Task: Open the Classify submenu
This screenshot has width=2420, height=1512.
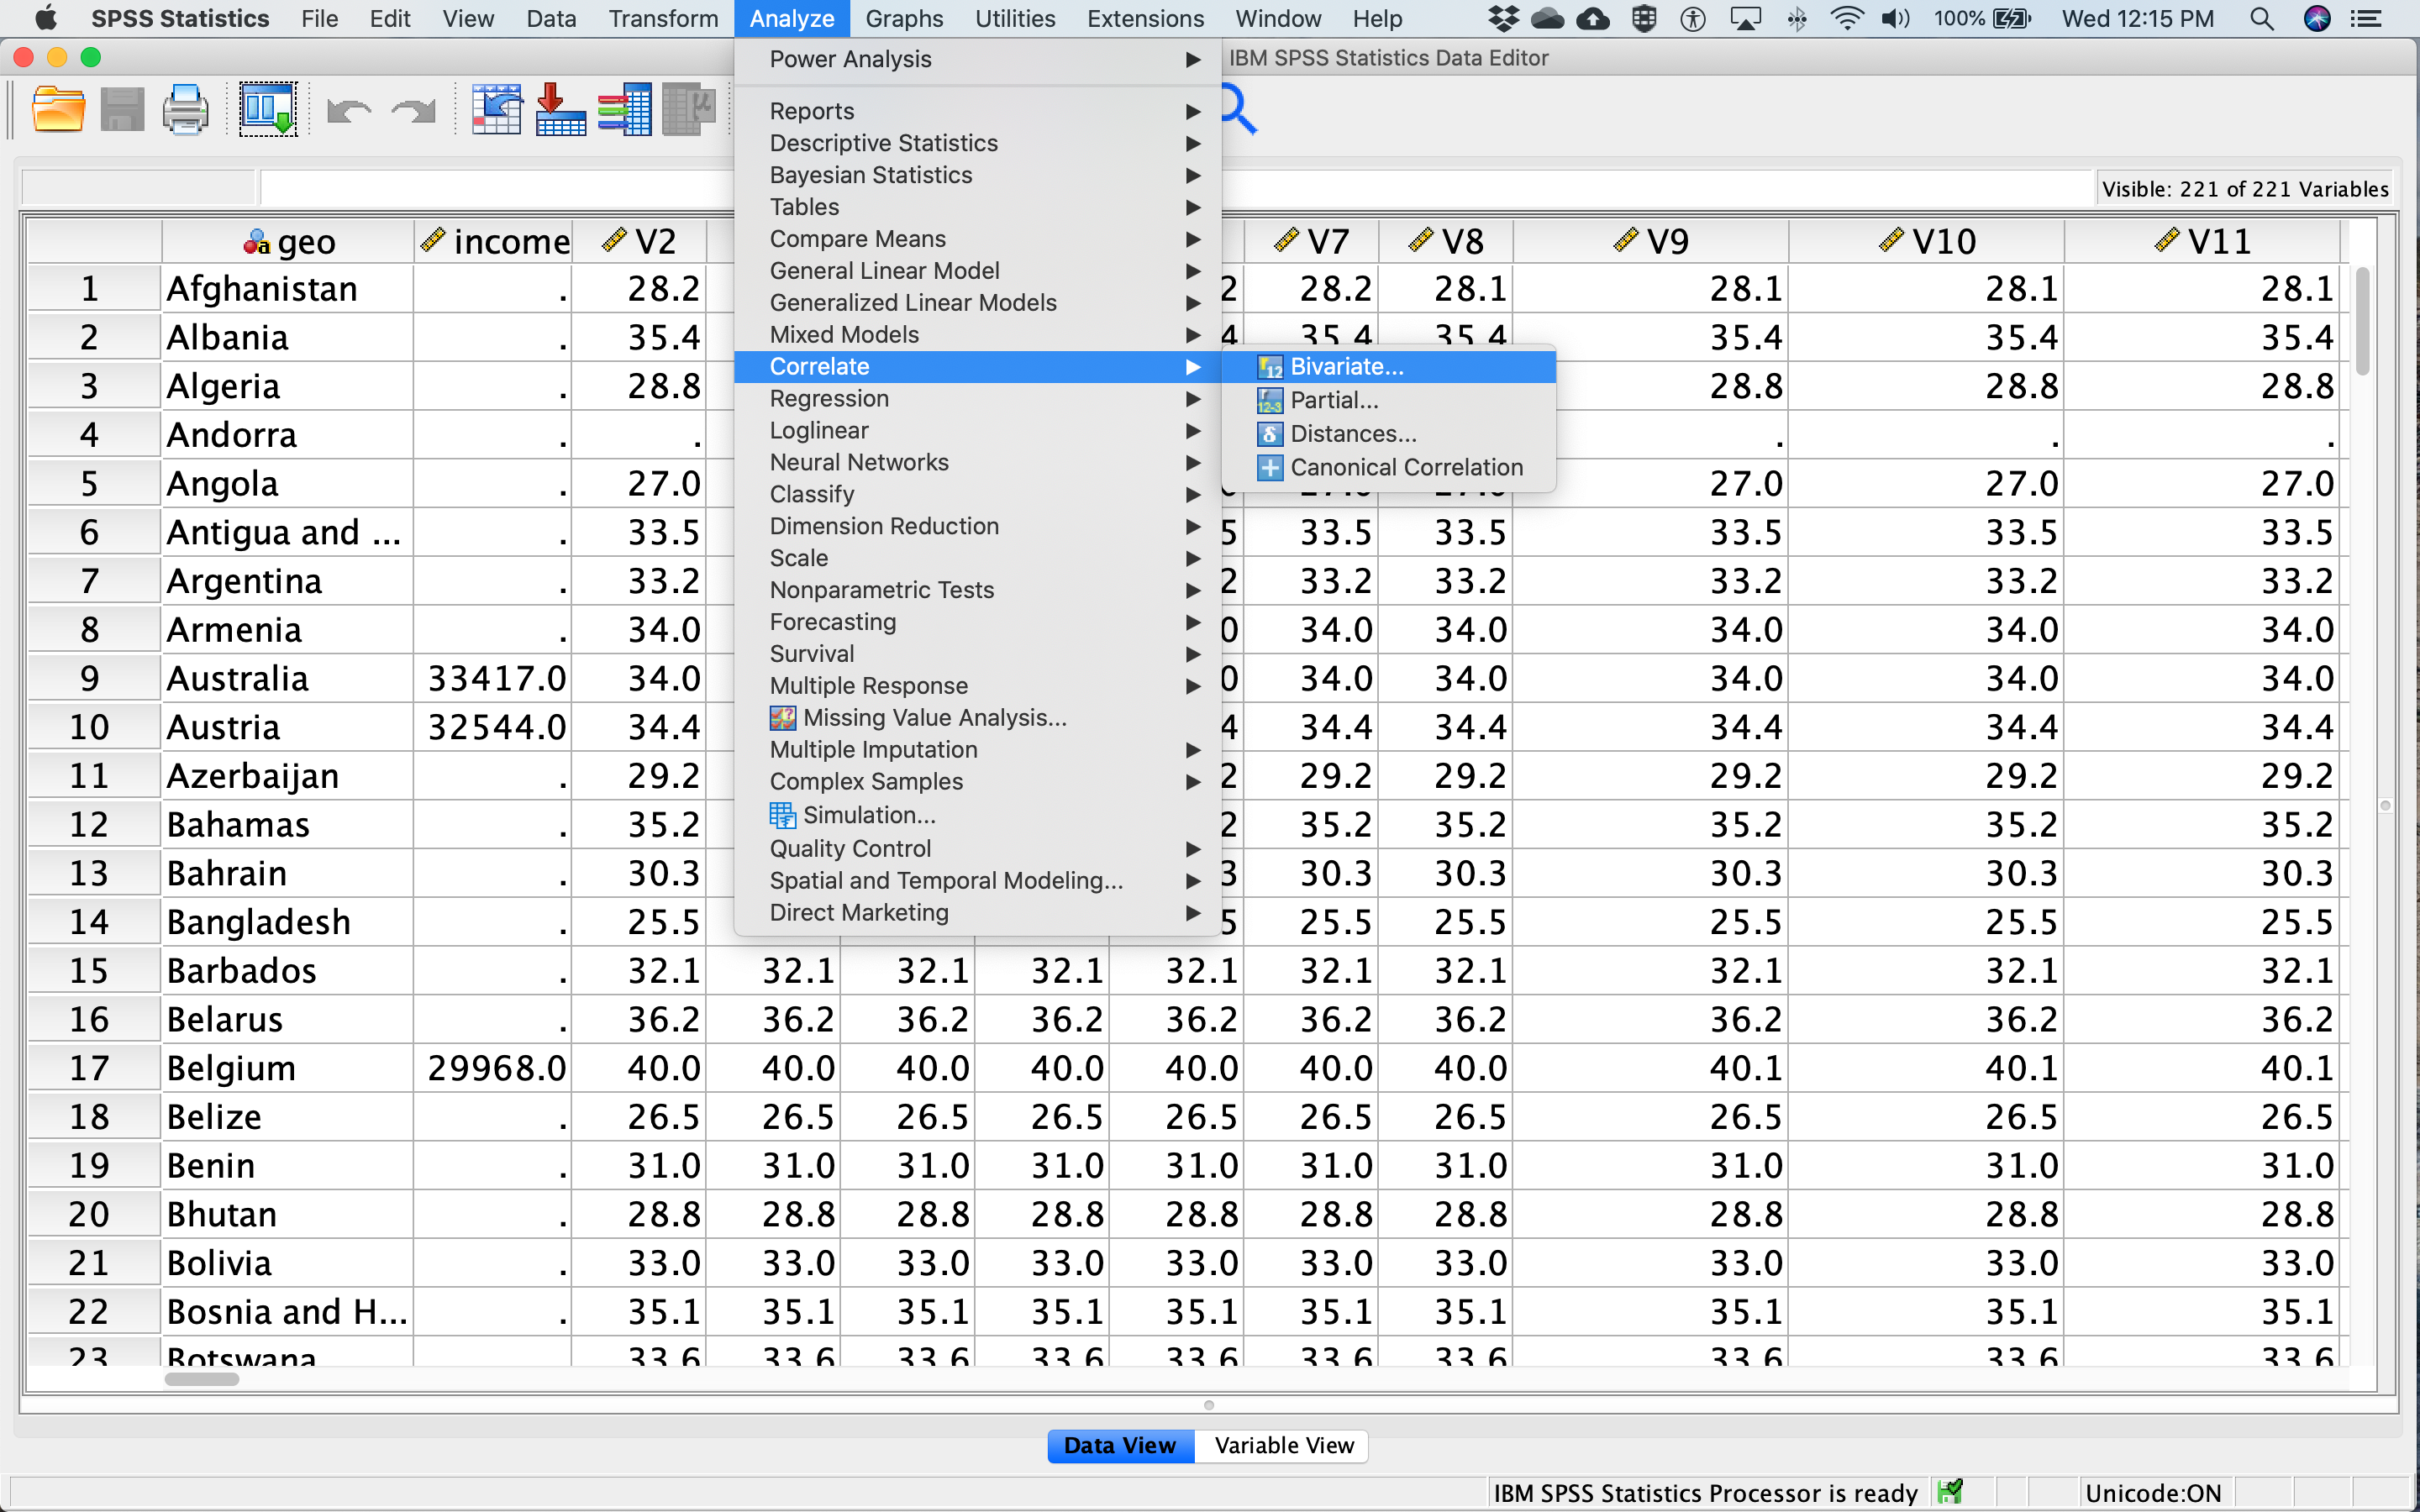Action: click(x=977, y=494)
